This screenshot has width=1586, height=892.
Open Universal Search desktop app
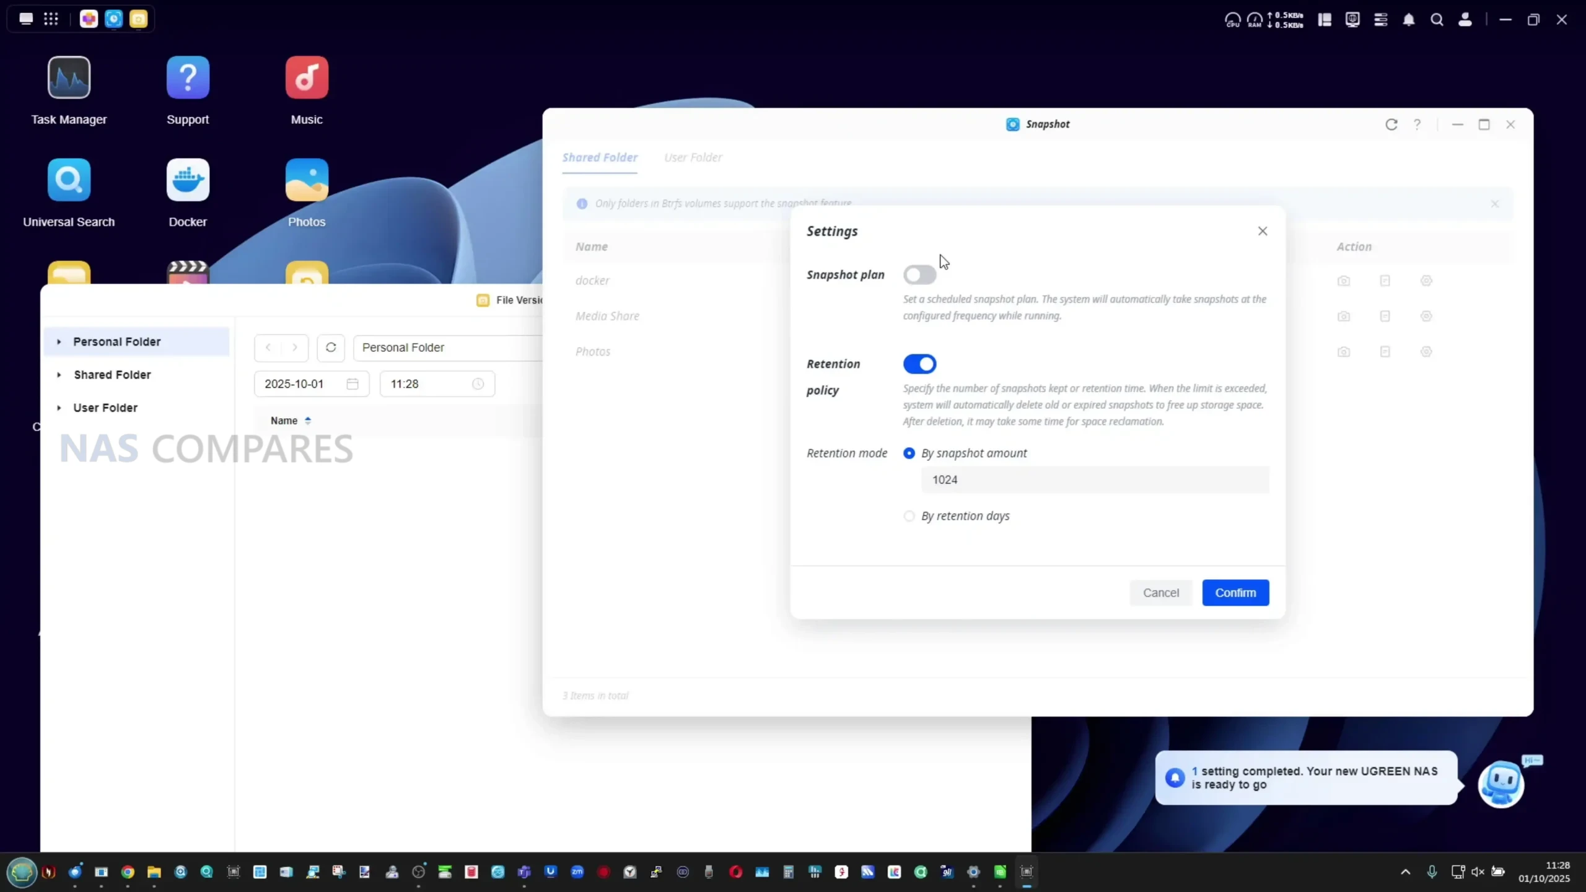tap(69, 180)
